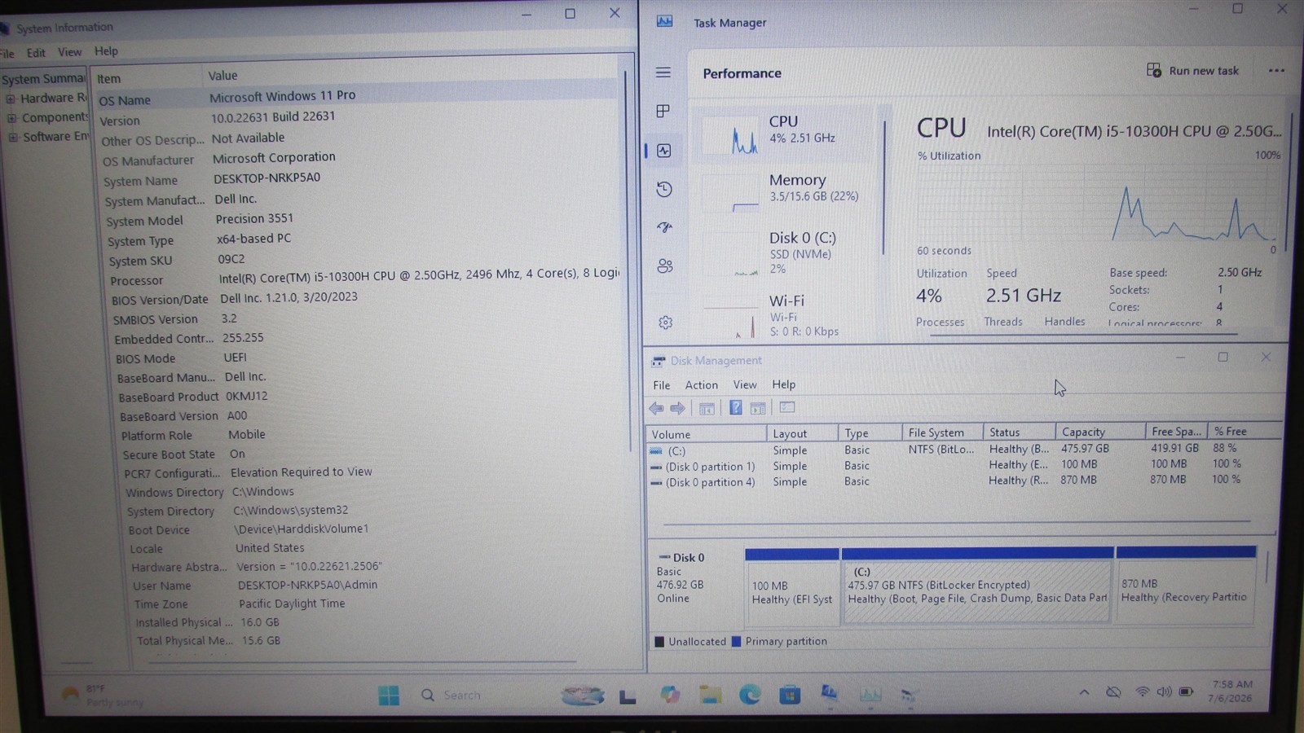This screenshot has height=733, width=1304.
Task: Open View menu in Disk Management
Action: coord(745,384)
